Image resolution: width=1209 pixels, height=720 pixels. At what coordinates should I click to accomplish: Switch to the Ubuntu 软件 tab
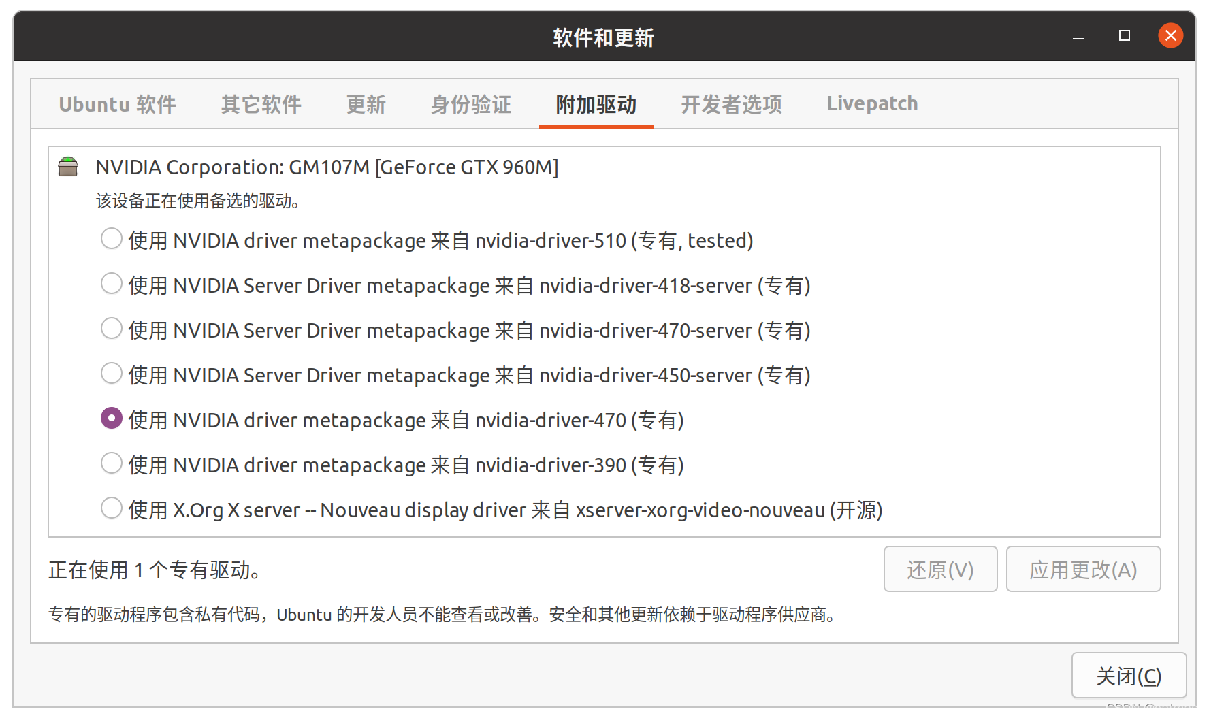point(117,104)
